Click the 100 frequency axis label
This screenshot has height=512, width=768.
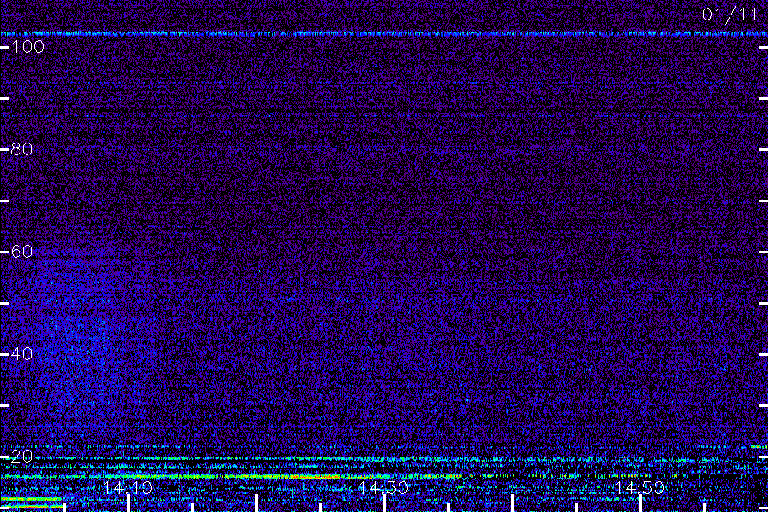coord(28,47)
